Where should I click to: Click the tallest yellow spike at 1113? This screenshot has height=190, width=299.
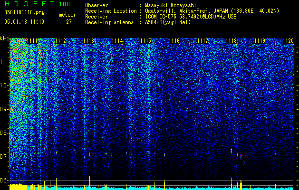click(x=90, y=183)
